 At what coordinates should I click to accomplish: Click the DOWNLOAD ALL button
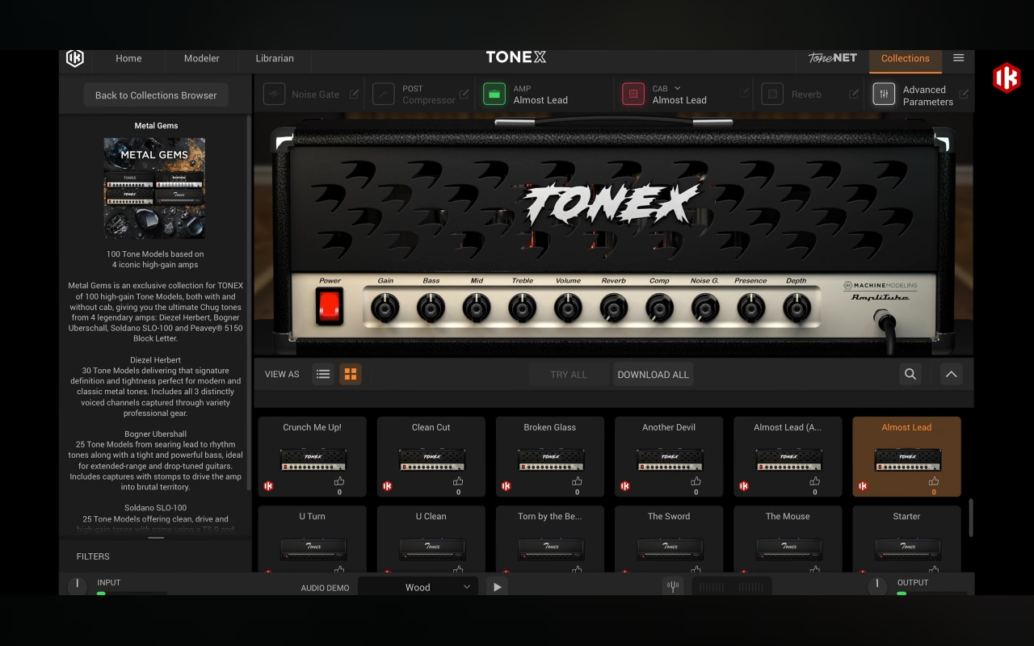pyautogui.click(x=653, y=375)
